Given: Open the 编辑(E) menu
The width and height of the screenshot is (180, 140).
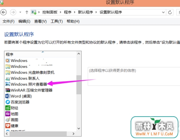Looking at the screenshot, I should [24, 22].
